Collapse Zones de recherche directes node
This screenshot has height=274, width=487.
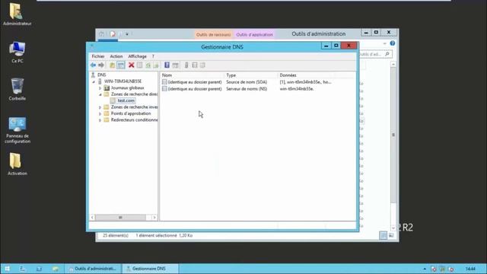tap(100, 94)
